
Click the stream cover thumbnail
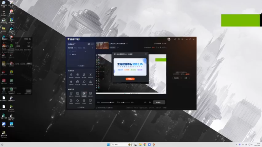102,45
